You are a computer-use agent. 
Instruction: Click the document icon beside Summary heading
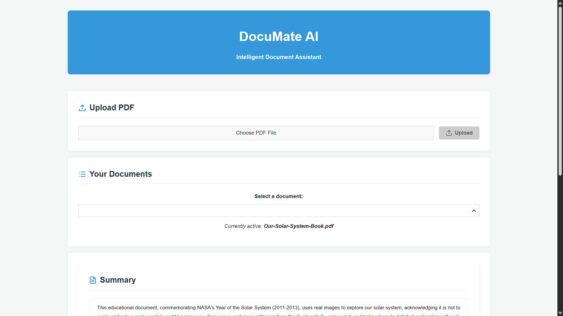(93, 280)
